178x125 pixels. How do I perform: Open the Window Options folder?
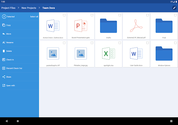(x=164, y=54)
